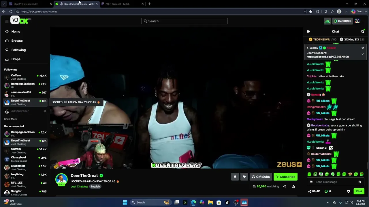This screenshot has height=207, width=369.
Task: Open the emote picker in message box
Action: [360, 182]
